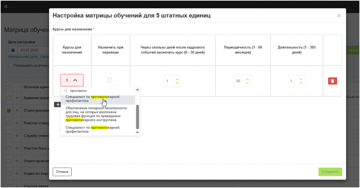Tick the 'Назначить при переводе' checkbox
Screen dimensions: 360x188
coord(110,80)
